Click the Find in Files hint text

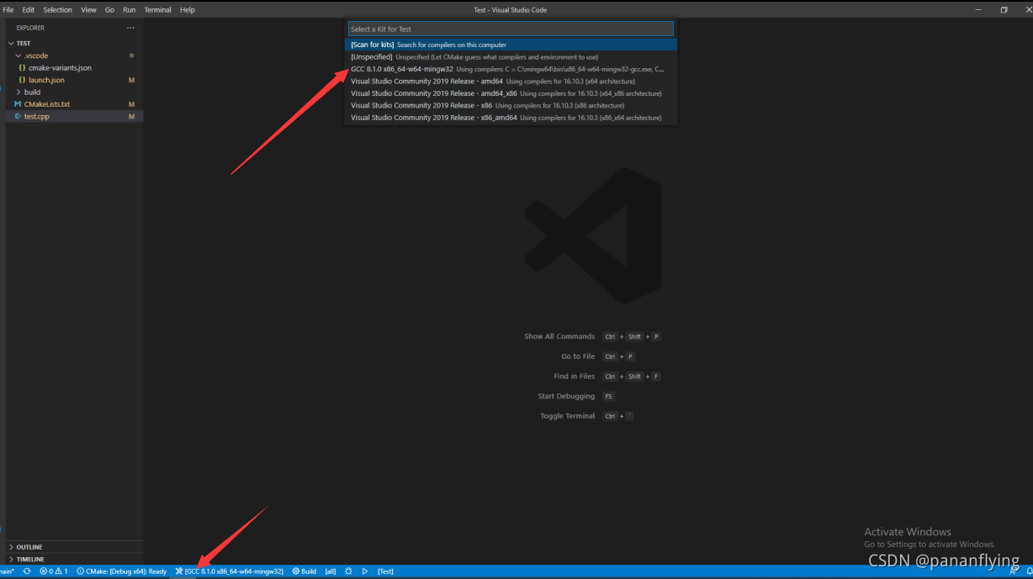pyautogui.click(x=574, y=376)
